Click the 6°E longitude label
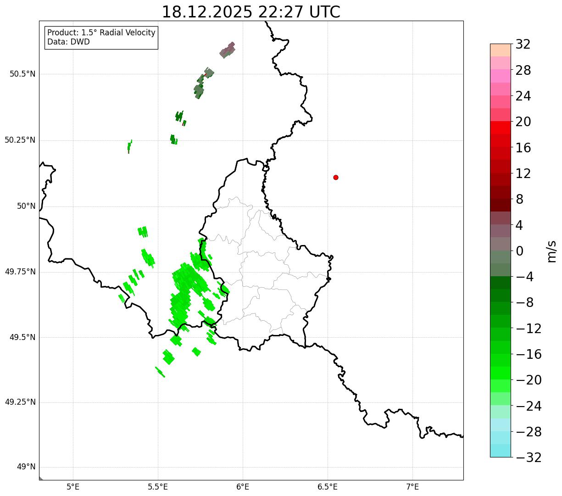562x496 pixels. coord(243,487)
